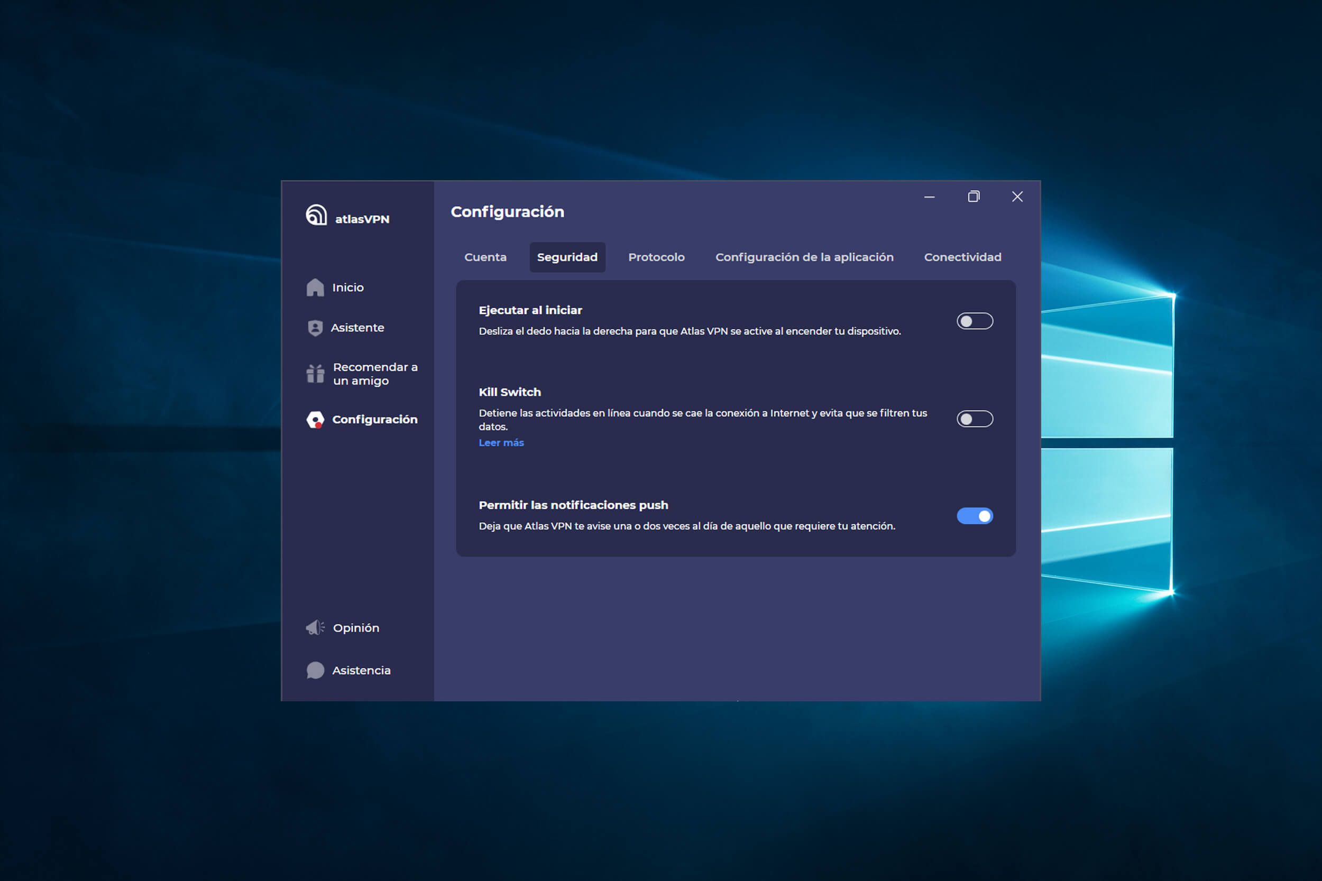The image size is (1322, 881).
Task: Click the description starting 'Detiene las actividades'
Action: coord(703,420)
